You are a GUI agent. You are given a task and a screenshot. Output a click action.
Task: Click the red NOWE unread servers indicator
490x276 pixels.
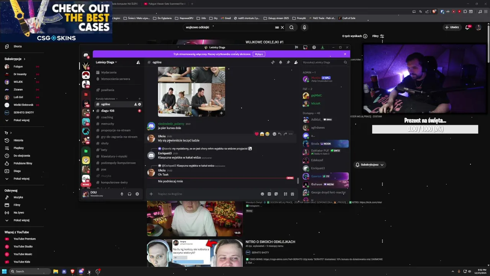pos(86,184)
